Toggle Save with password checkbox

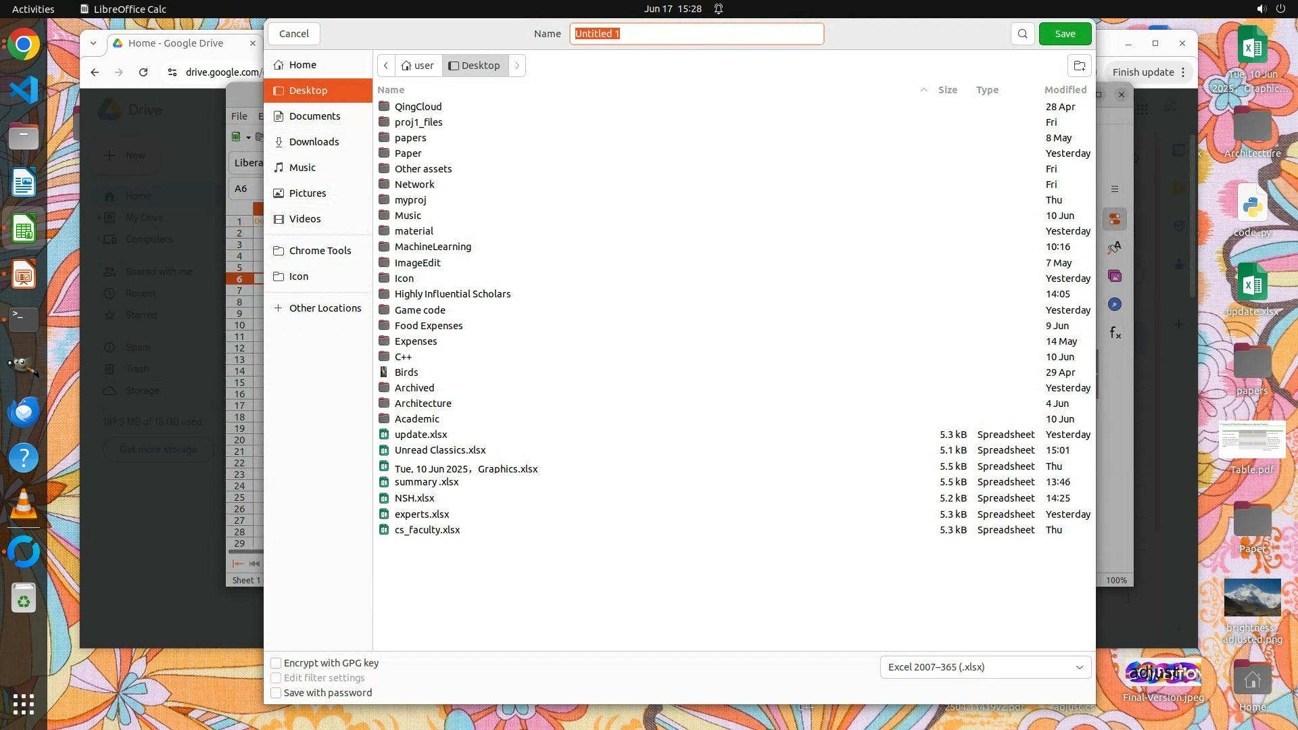tap(276, 693)
